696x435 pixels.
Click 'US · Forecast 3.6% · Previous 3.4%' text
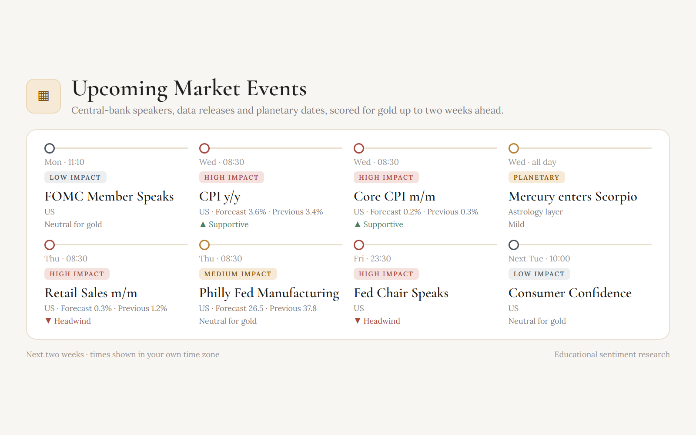(x=261, y=212)
